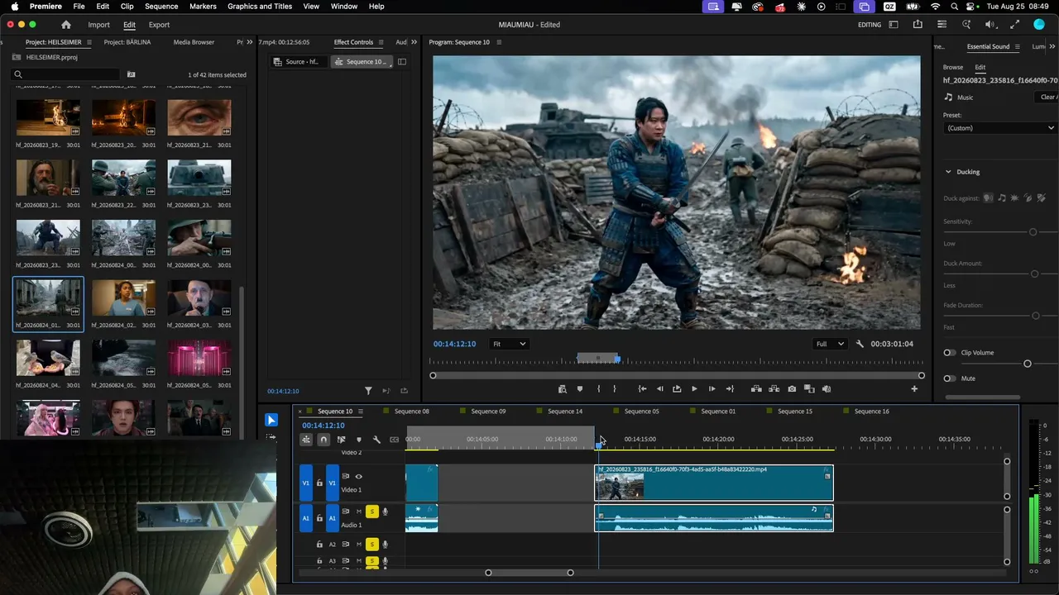Image resolution: width=1059 pixels, height=595 pixels.
Task: Create a new search bin
Action: point(131,75)
